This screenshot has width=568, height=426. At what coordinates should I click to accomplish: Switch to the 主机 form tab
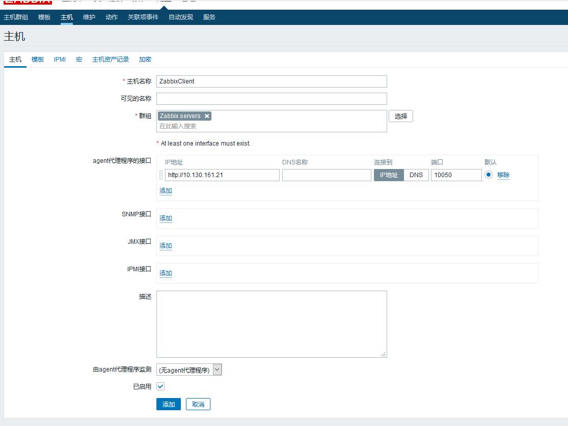tap(15, 60)
